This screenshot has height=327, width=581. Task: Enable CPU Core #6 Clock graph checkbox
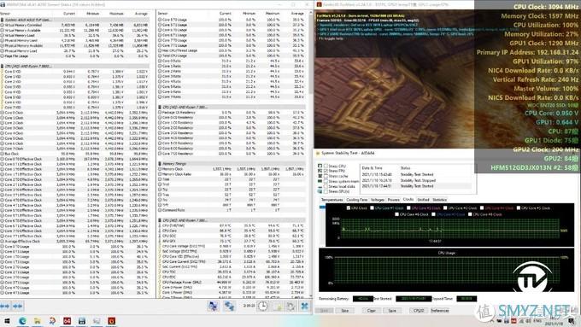[396, 214]
